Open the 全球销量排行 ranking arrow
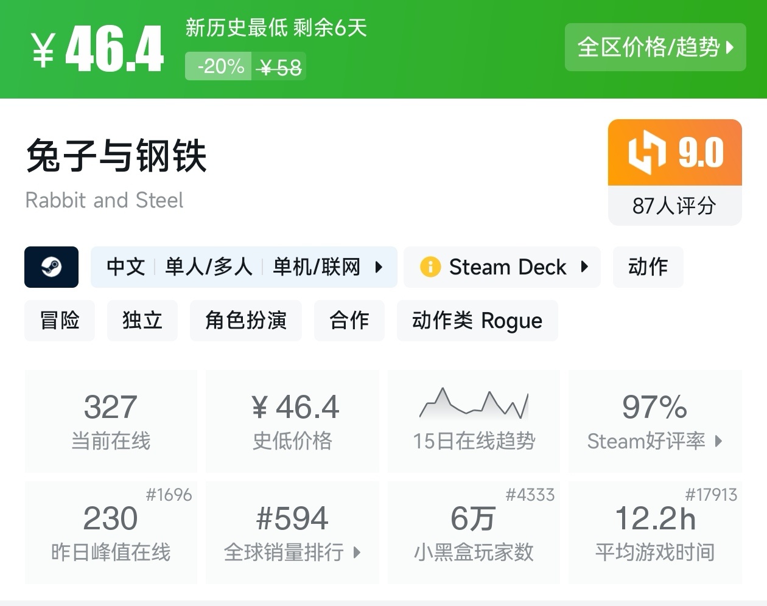 [x=357, y=552]
